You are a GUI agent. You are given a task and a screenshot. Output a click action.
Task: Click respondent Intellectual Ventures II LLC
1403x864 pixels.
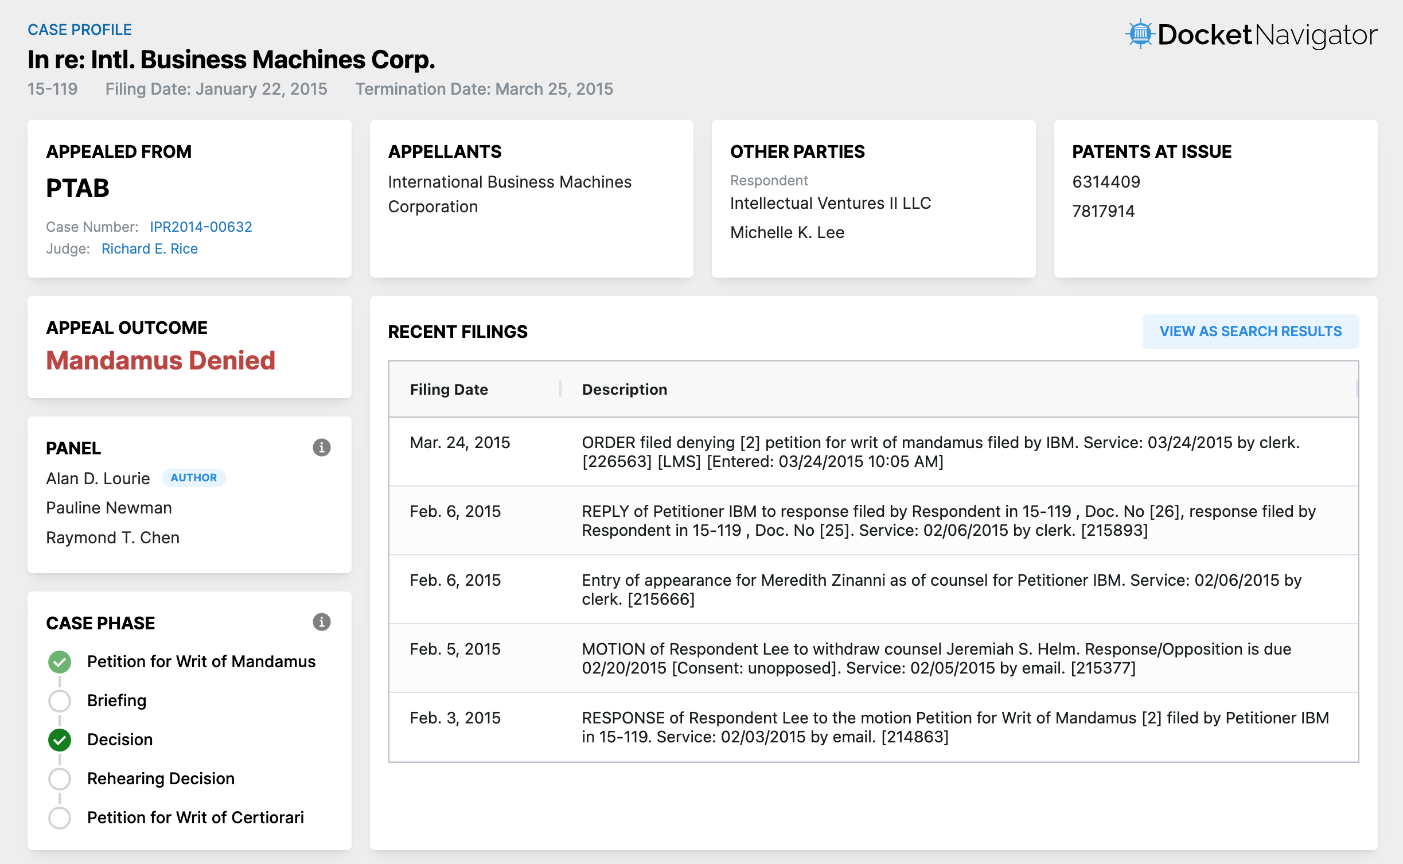[x=831, y=203]
